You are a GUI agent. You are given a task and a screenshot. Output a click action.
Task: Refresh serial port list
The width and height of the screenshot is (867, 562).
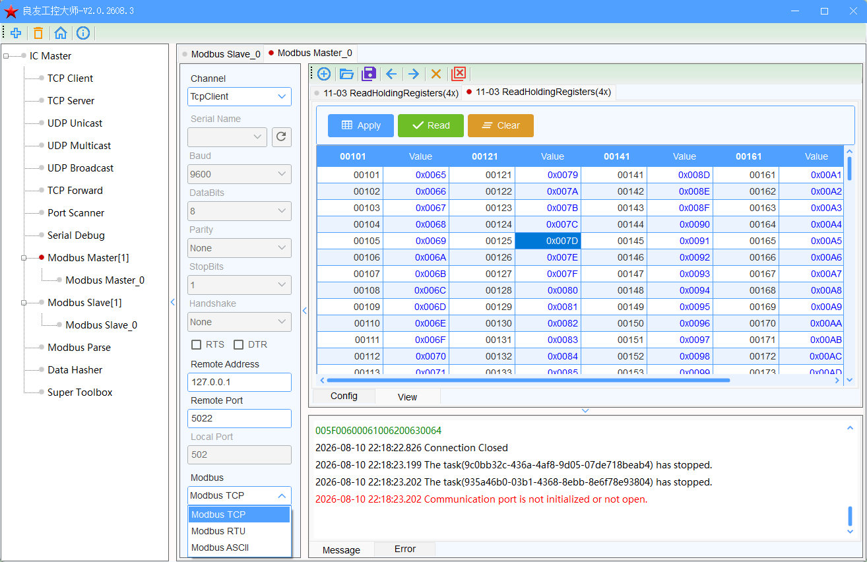[x=282, y=137]
